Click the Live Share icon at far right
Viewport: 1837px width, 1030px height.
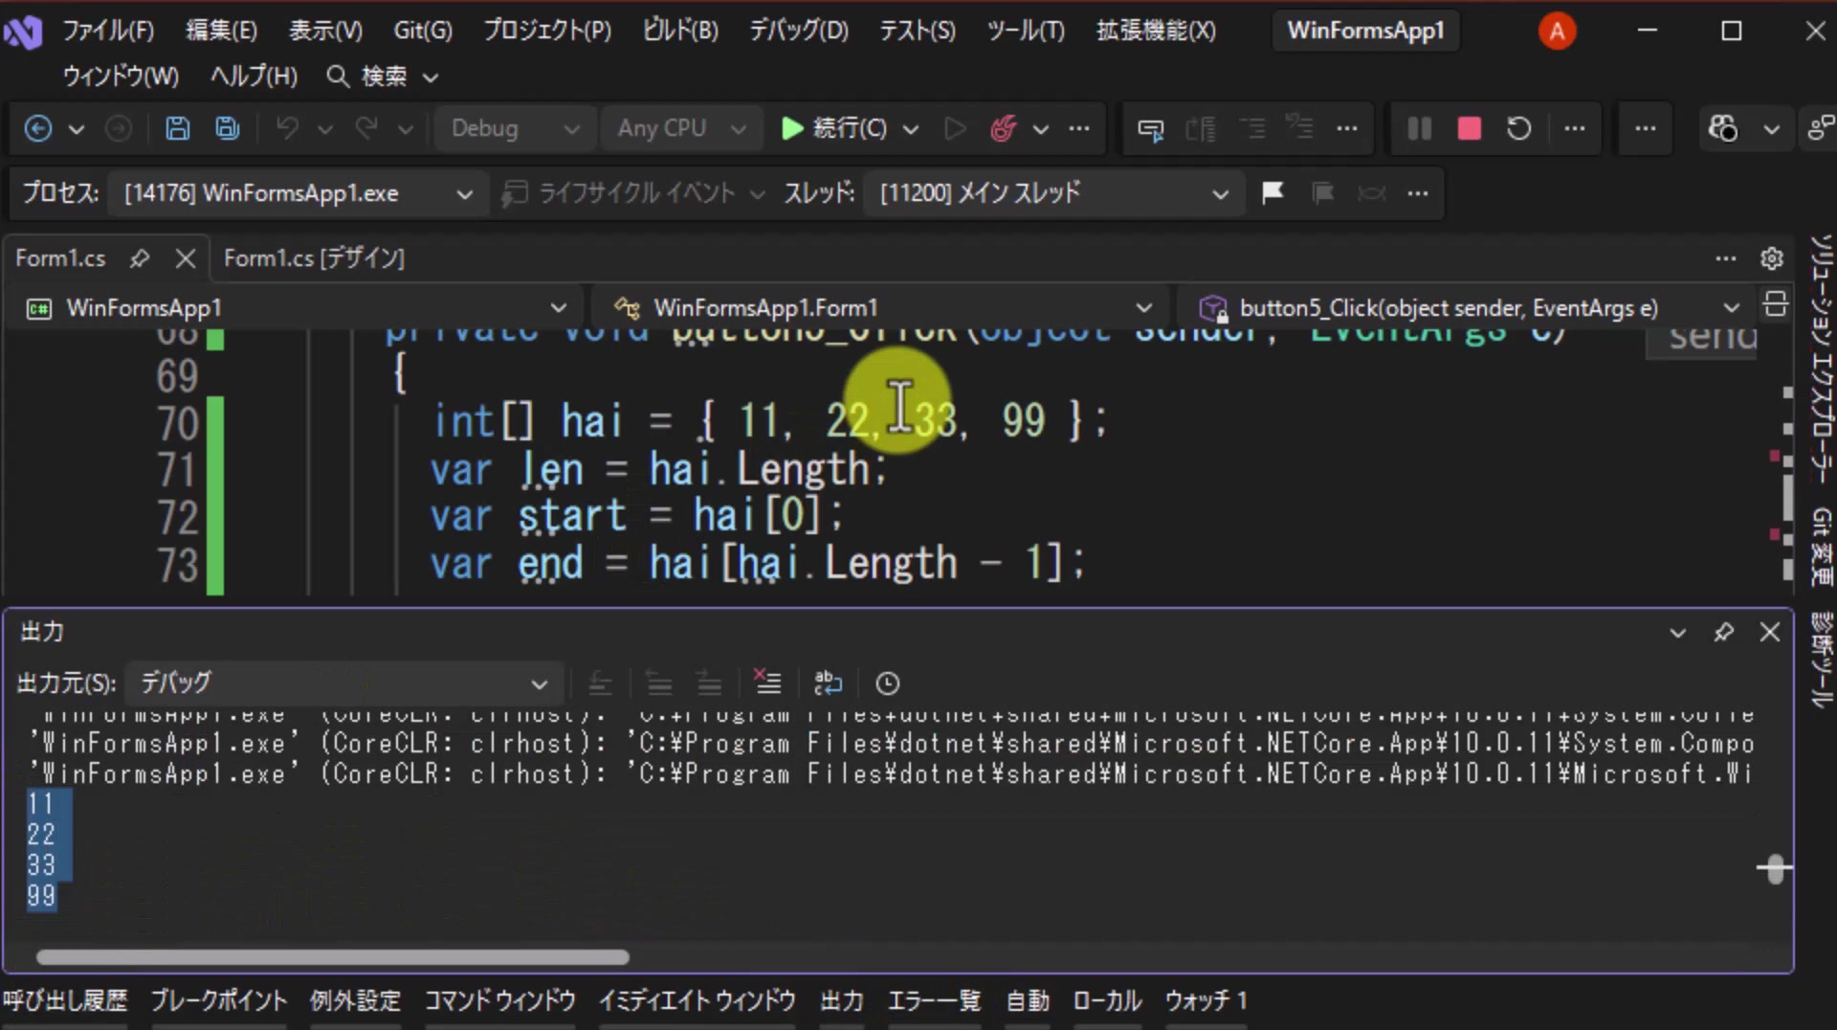tap(1820, 128)
